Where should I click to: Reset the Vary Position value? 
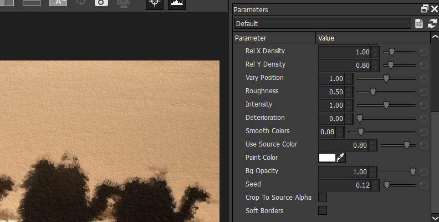pyautogui.click(x=424, y=79)
